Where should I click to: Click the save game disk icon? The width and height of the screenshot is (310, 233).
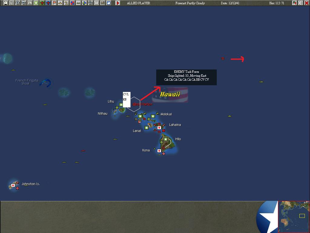pos(5,3)
